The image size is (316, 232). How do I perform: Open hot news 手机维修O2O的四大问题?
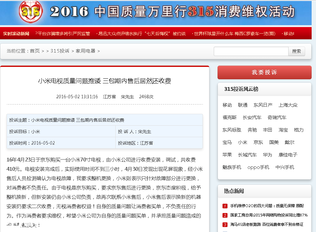(267, 206)
